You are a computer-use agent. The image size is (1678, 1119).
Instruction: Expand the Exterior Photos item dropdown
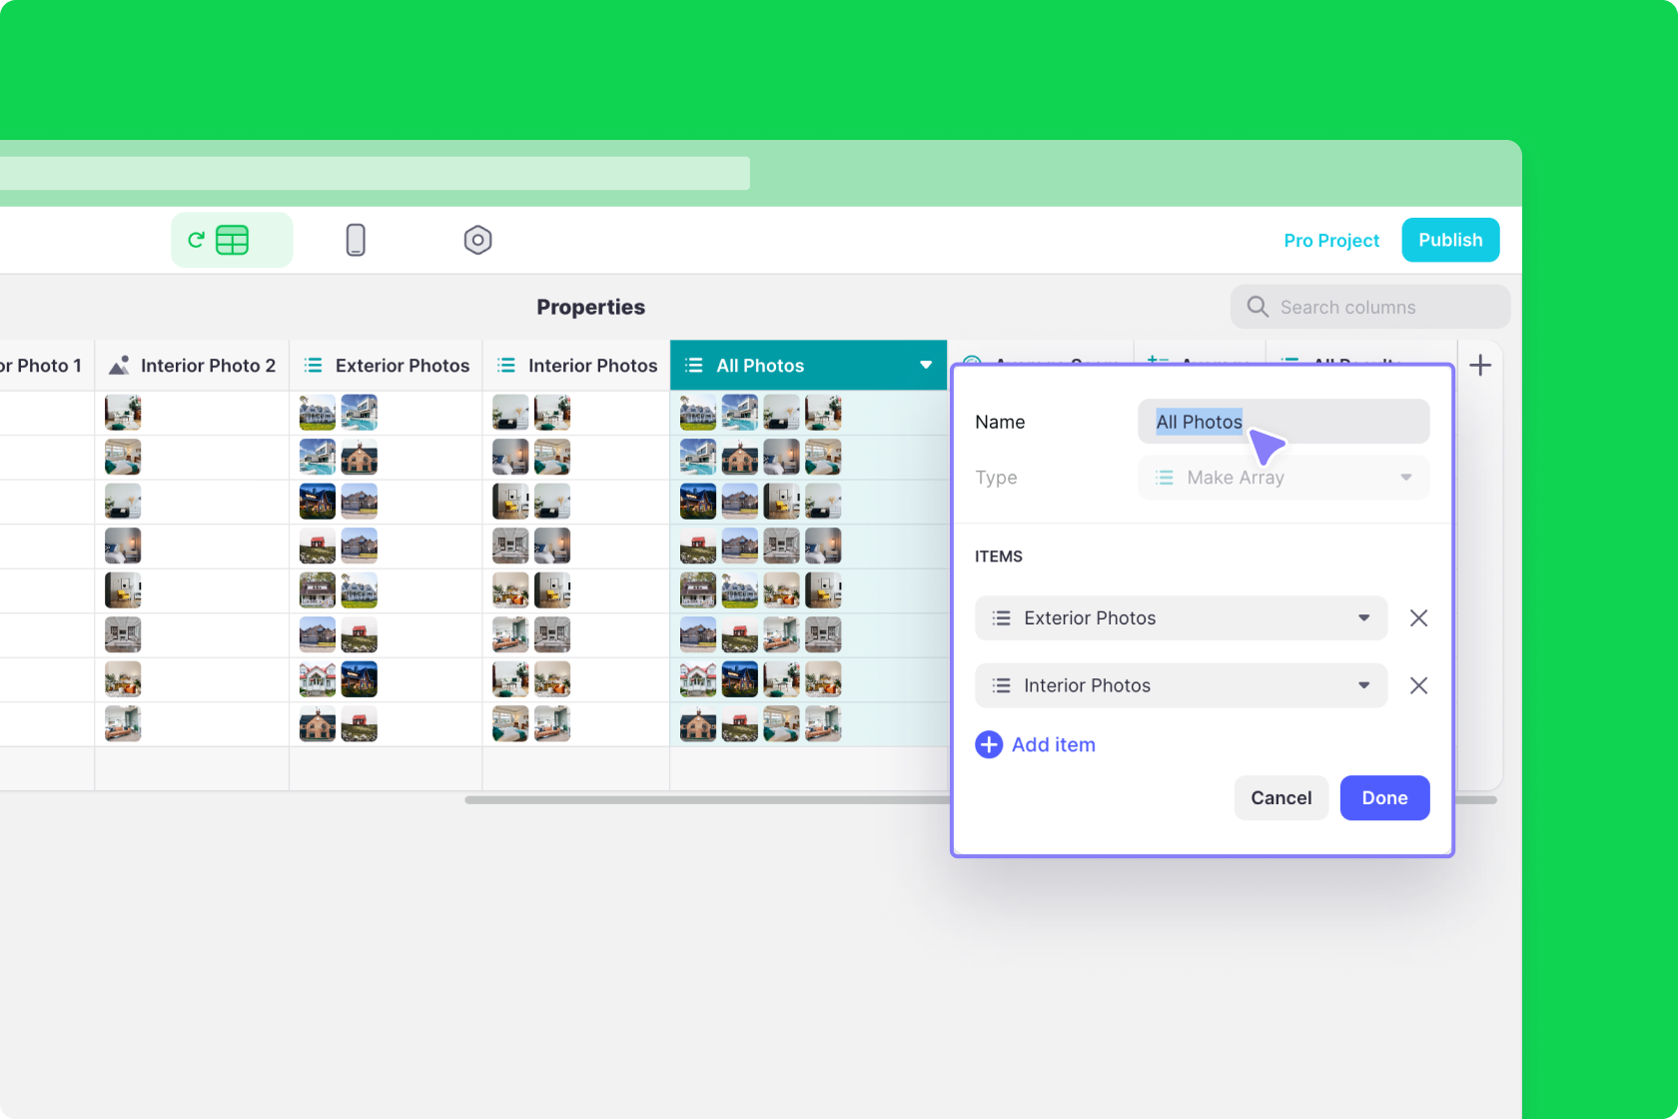(1363, 618)
